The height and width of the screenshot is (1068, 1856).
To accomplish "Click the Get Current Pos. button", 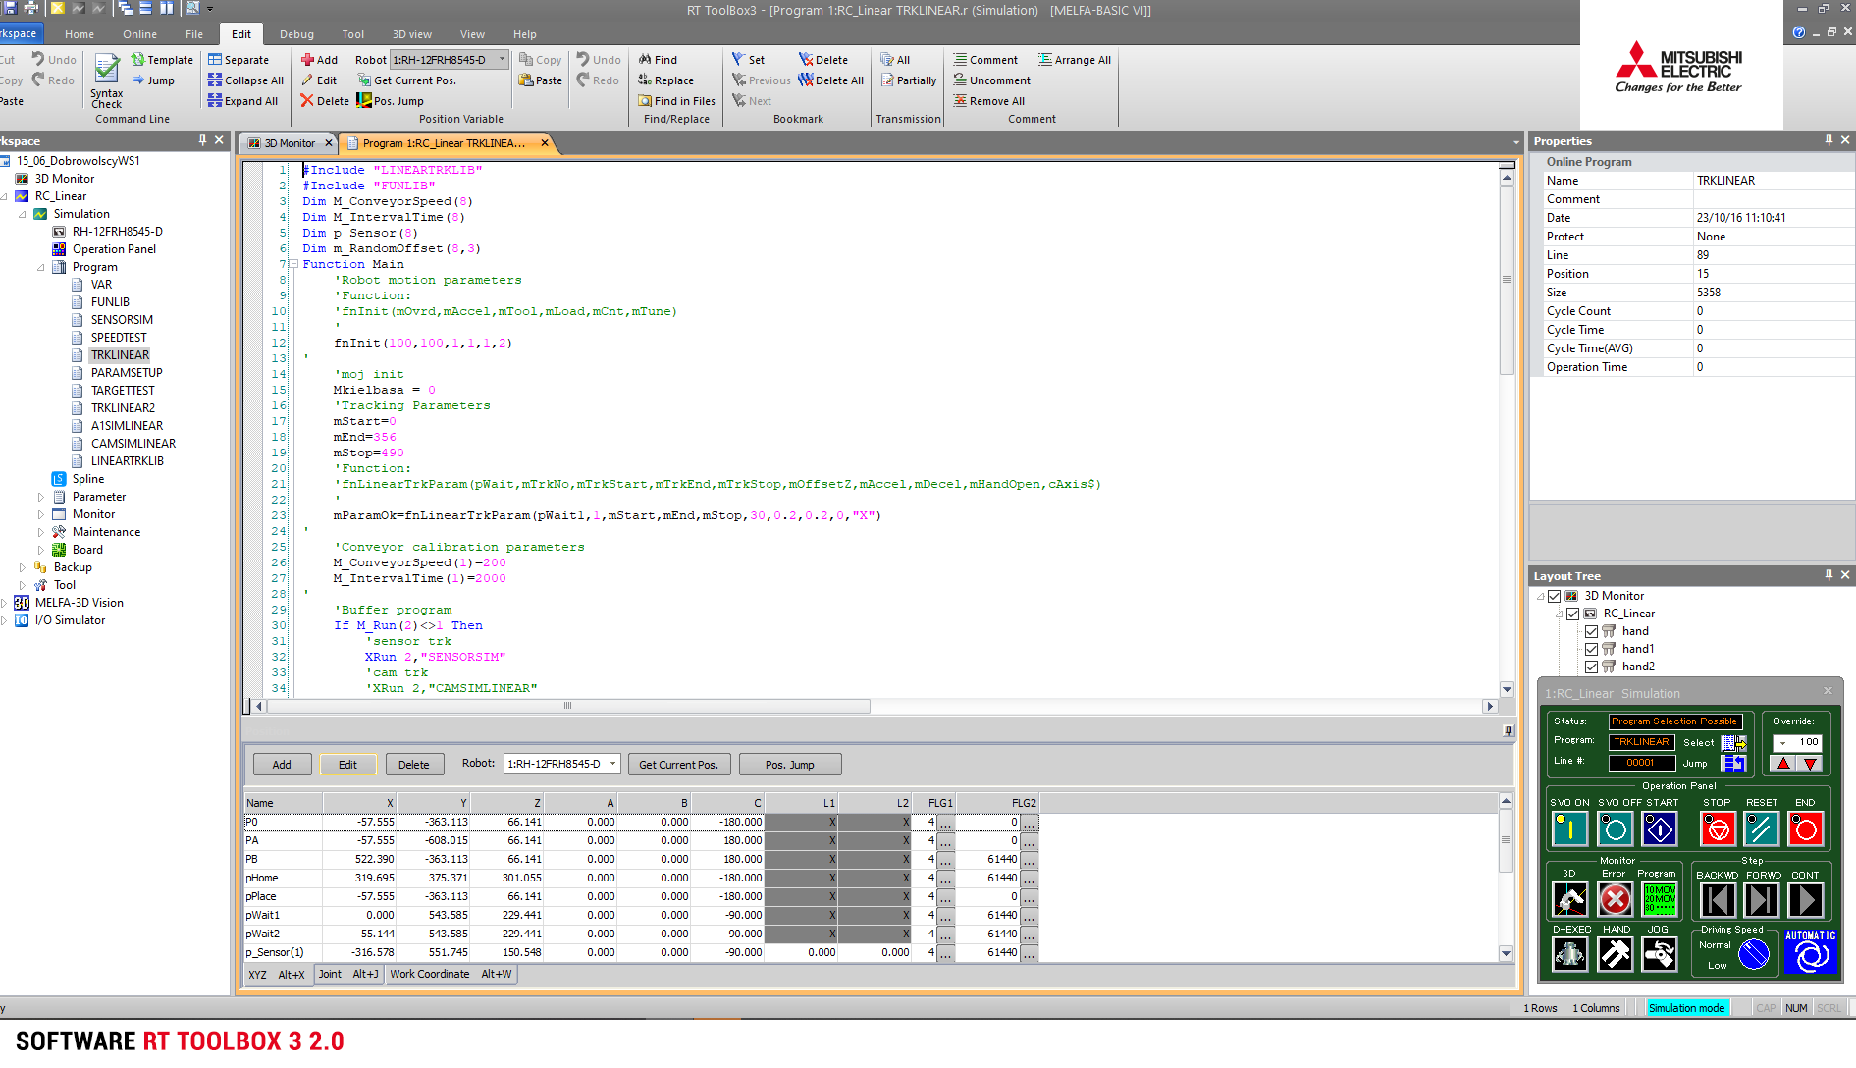I will 678,765.
